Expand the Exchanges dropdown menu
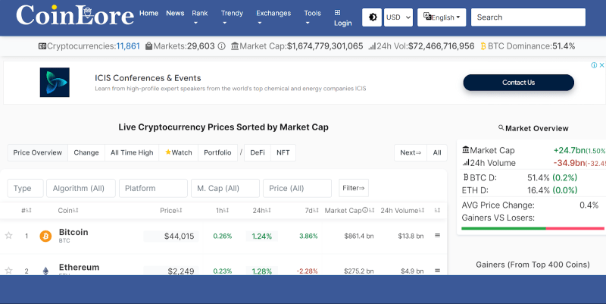Image resolution: width=606 pixels, height=304 pixels. pyautogui.click(x=273, y=17)
